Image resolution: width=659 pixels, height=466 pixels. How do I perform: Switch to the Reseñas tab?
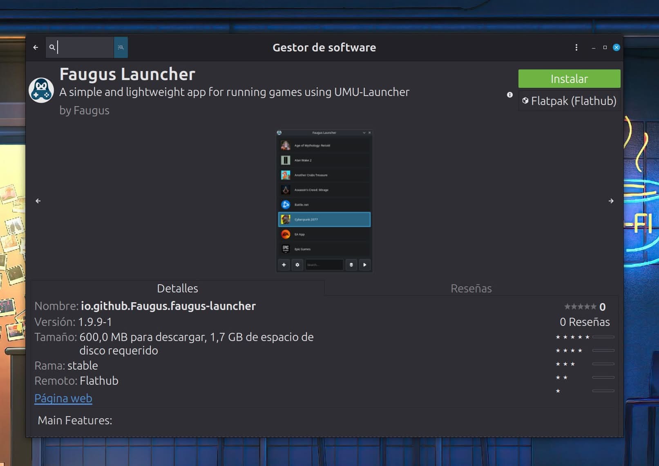pyautogui.click(x=471, y=288)
